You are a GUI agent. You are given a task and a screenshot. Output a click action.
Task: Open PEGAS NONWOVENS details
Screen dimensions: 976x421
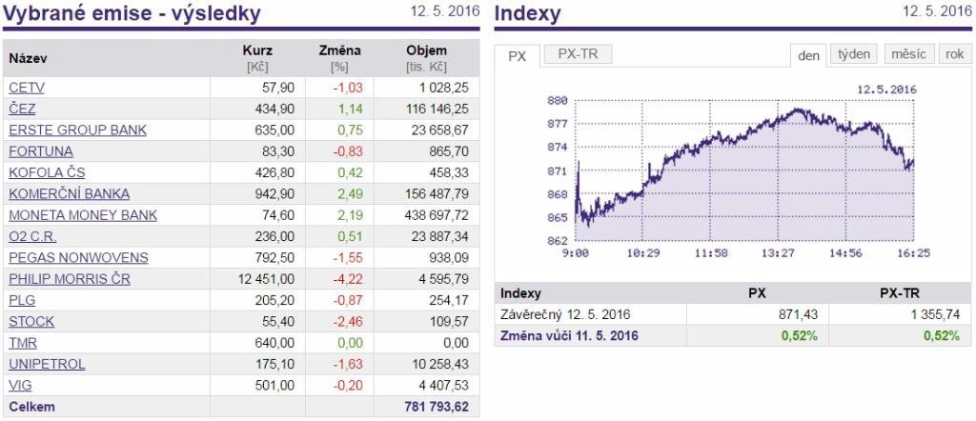(78, 257)
